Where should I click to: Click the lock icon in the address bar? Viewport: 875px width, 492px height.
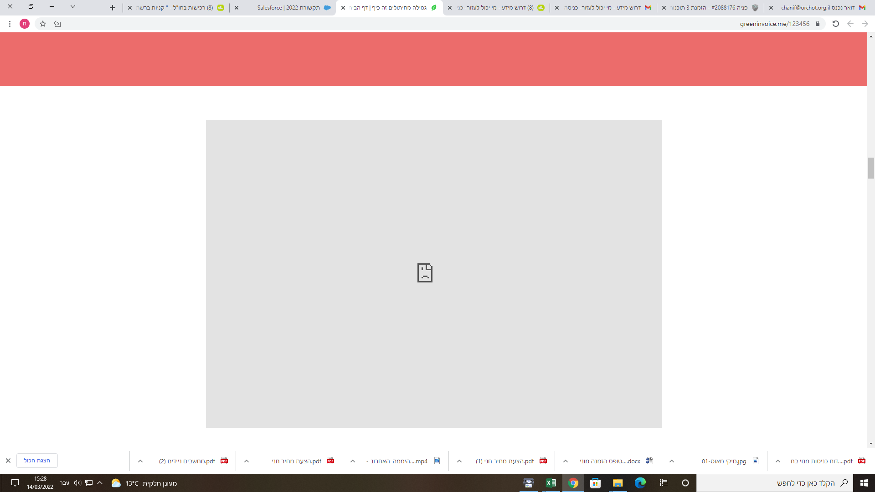coord(818,24)
